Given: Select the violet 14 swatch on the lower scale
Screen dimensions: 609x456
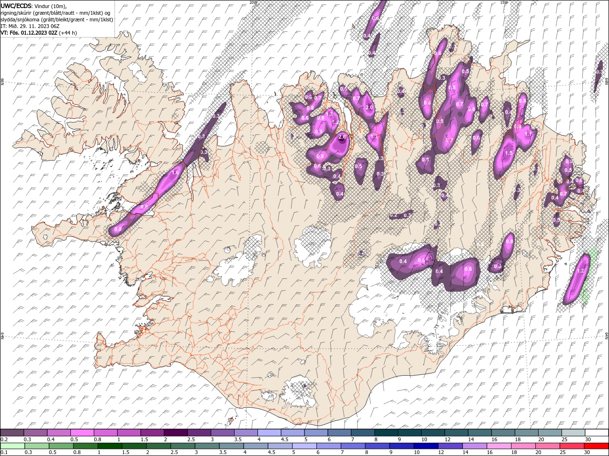Looking at the screenshot, I should (x=474, y=446).
